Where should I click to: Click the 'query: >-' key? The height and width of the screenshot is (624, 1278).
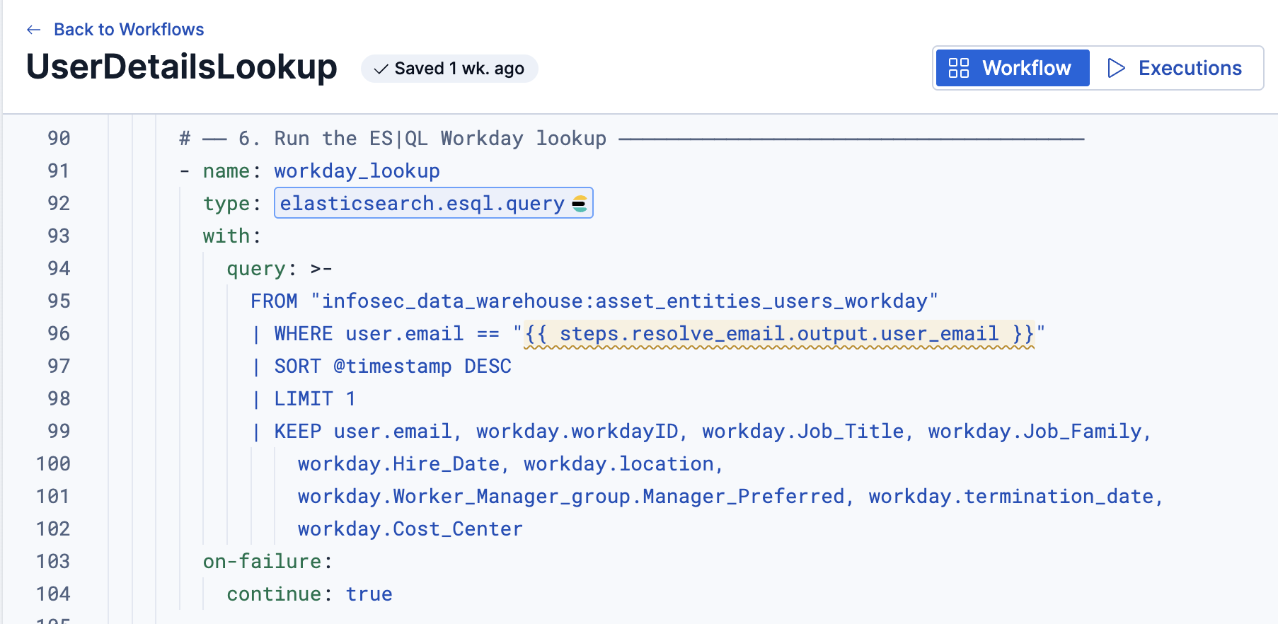pyautogui.click(x=280, y=269)
